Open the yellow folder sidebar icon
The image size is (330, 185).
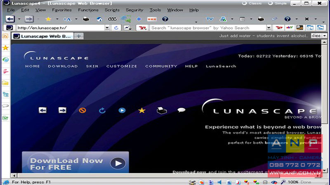(5, 83)
